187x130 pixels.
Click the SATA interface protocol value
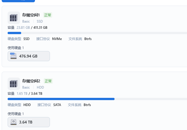click(57, 105)
